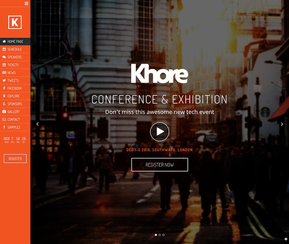The height and width of the screenshot is (244, 289).
Task: Open the Contact menu link
Action: coord(15,119)
